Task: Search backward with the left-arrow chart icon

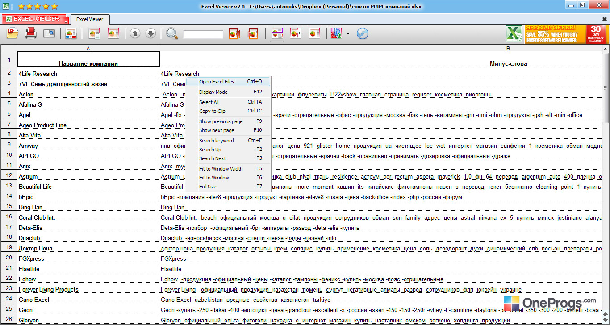Action: coord(234,33)
